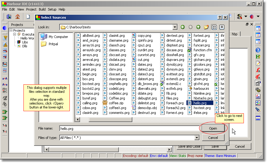Switch to detail view mode

point(222,27)
